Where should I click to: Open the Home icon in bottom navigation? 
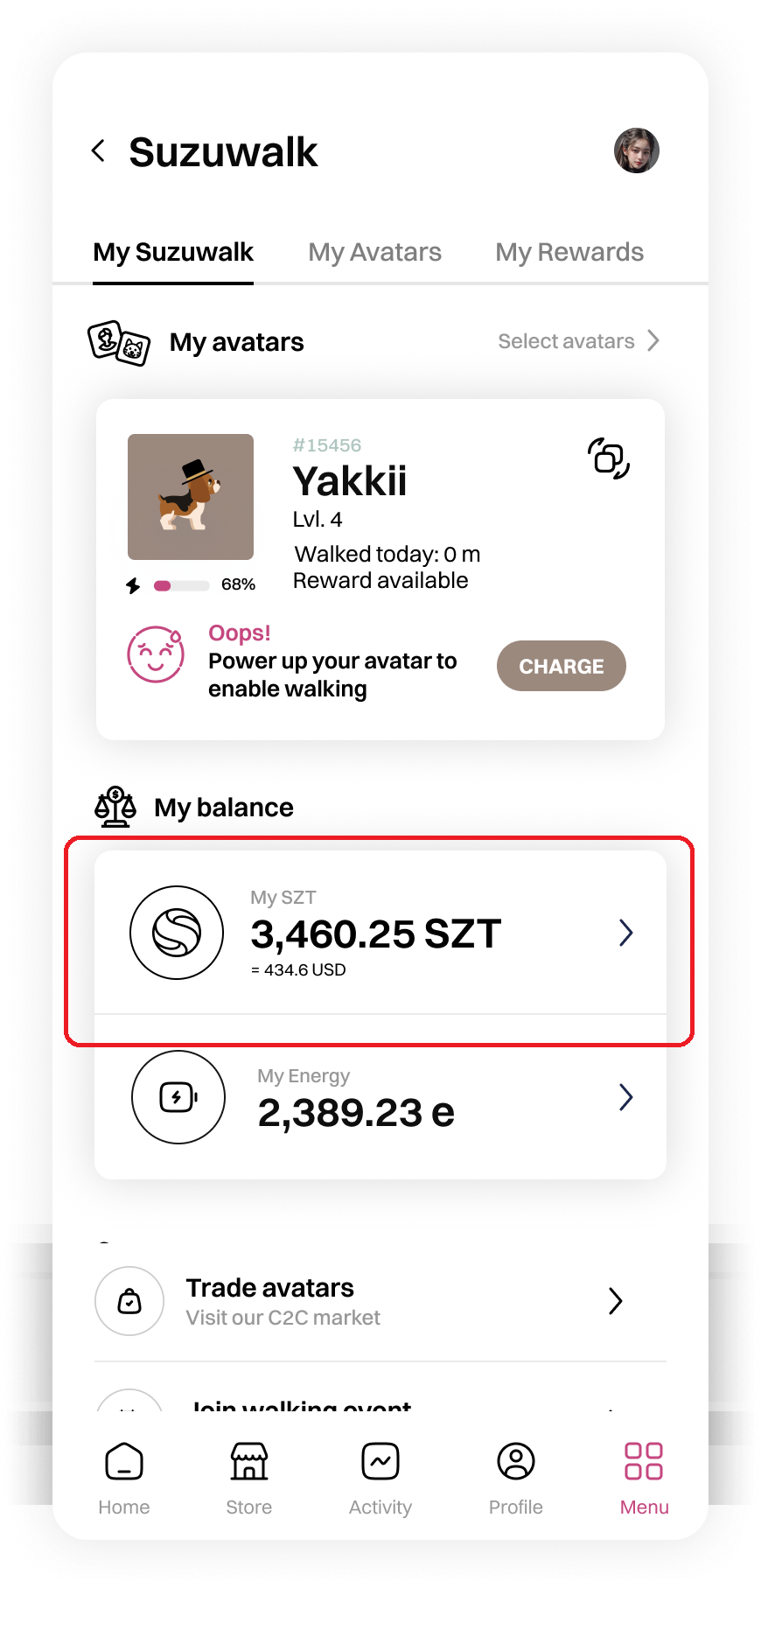point(124,1461)
